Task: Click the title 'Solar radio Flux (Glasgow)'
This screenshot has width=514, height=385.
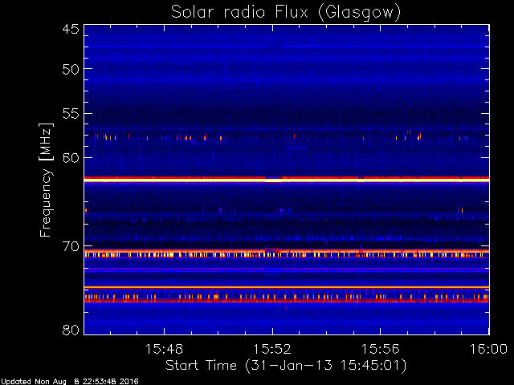Action: [286, 13]
